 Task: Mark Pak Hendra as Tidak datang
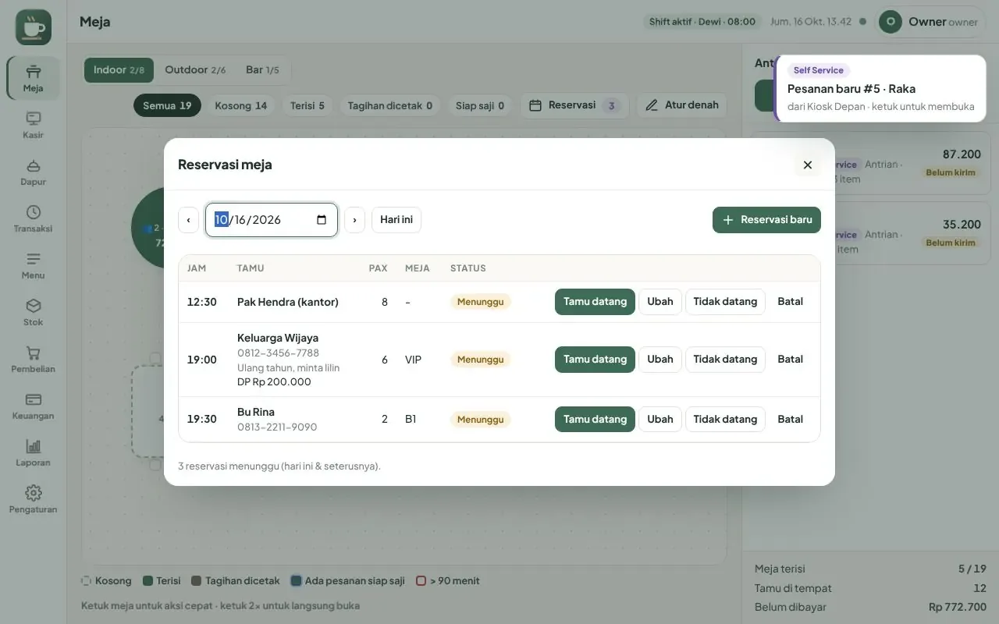[x=725, y=302]
